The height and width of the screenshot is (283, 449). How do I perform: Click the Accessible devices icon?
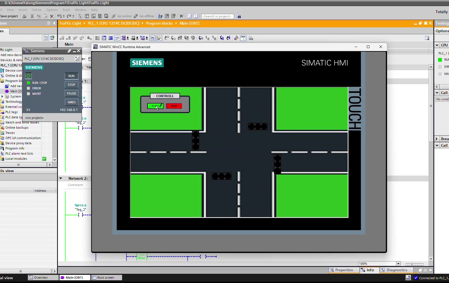[x=160, y=16]
